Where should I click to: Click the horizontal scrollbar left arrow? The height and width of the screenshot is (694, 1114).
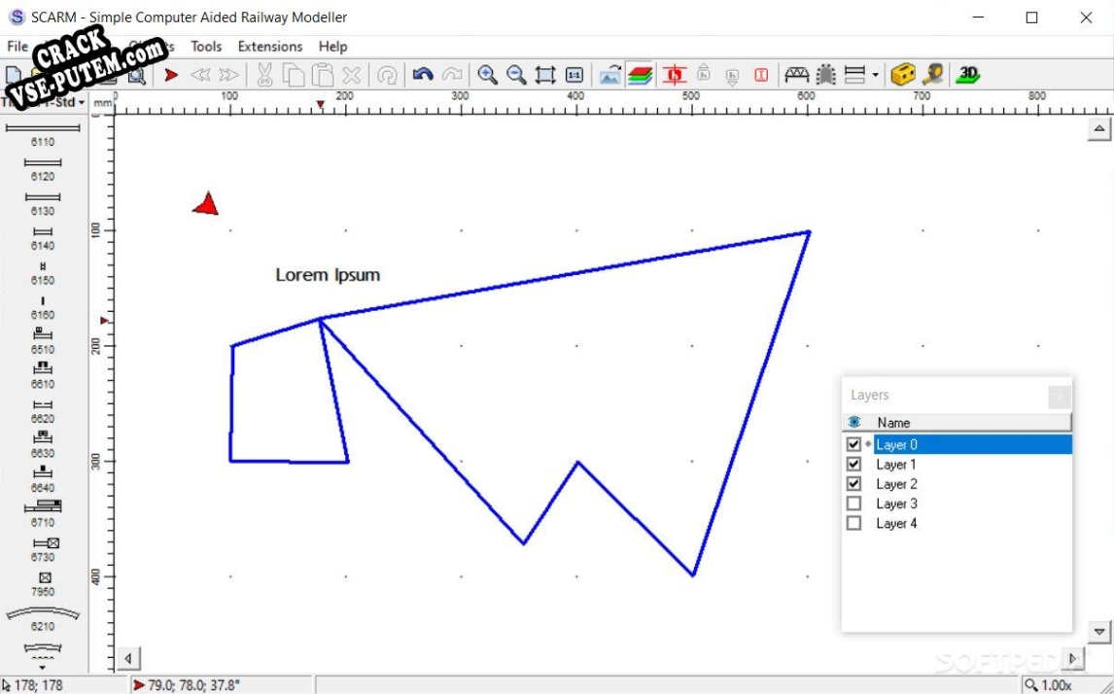point(128,658)
